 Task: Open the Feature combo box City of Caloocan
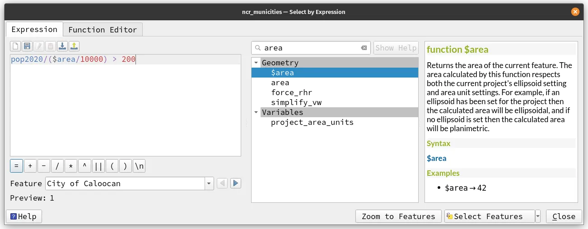[x=130, y=183]
